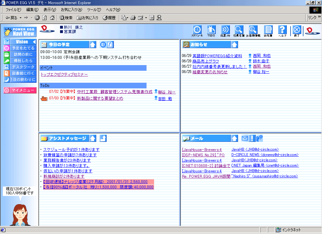Click the Forward arrow in browser toolbar

(x=26, y=18)
